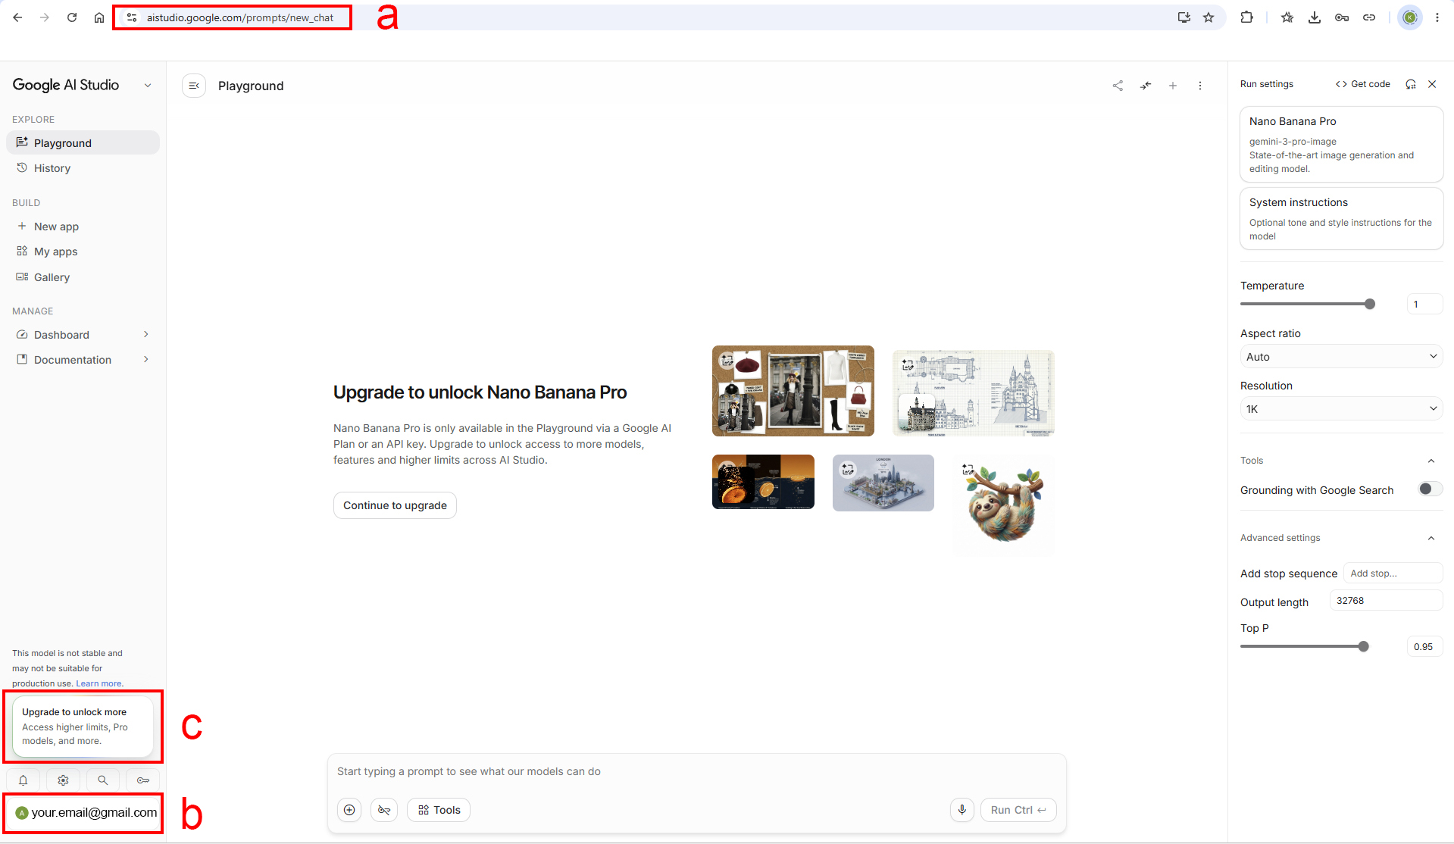Select Playground in the sidebar
Screen dimensions: 1454x844
tap(83, 143)
